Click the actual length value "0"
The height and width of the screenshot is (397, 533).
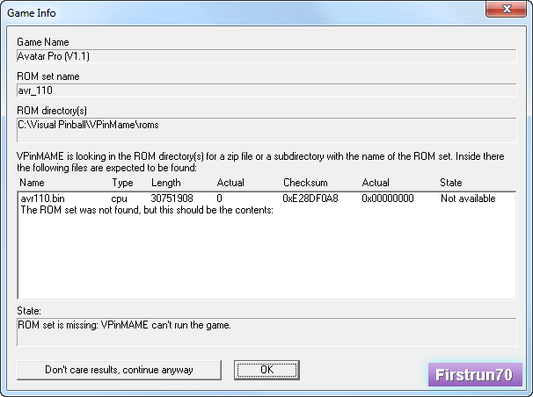click(219, 198)
